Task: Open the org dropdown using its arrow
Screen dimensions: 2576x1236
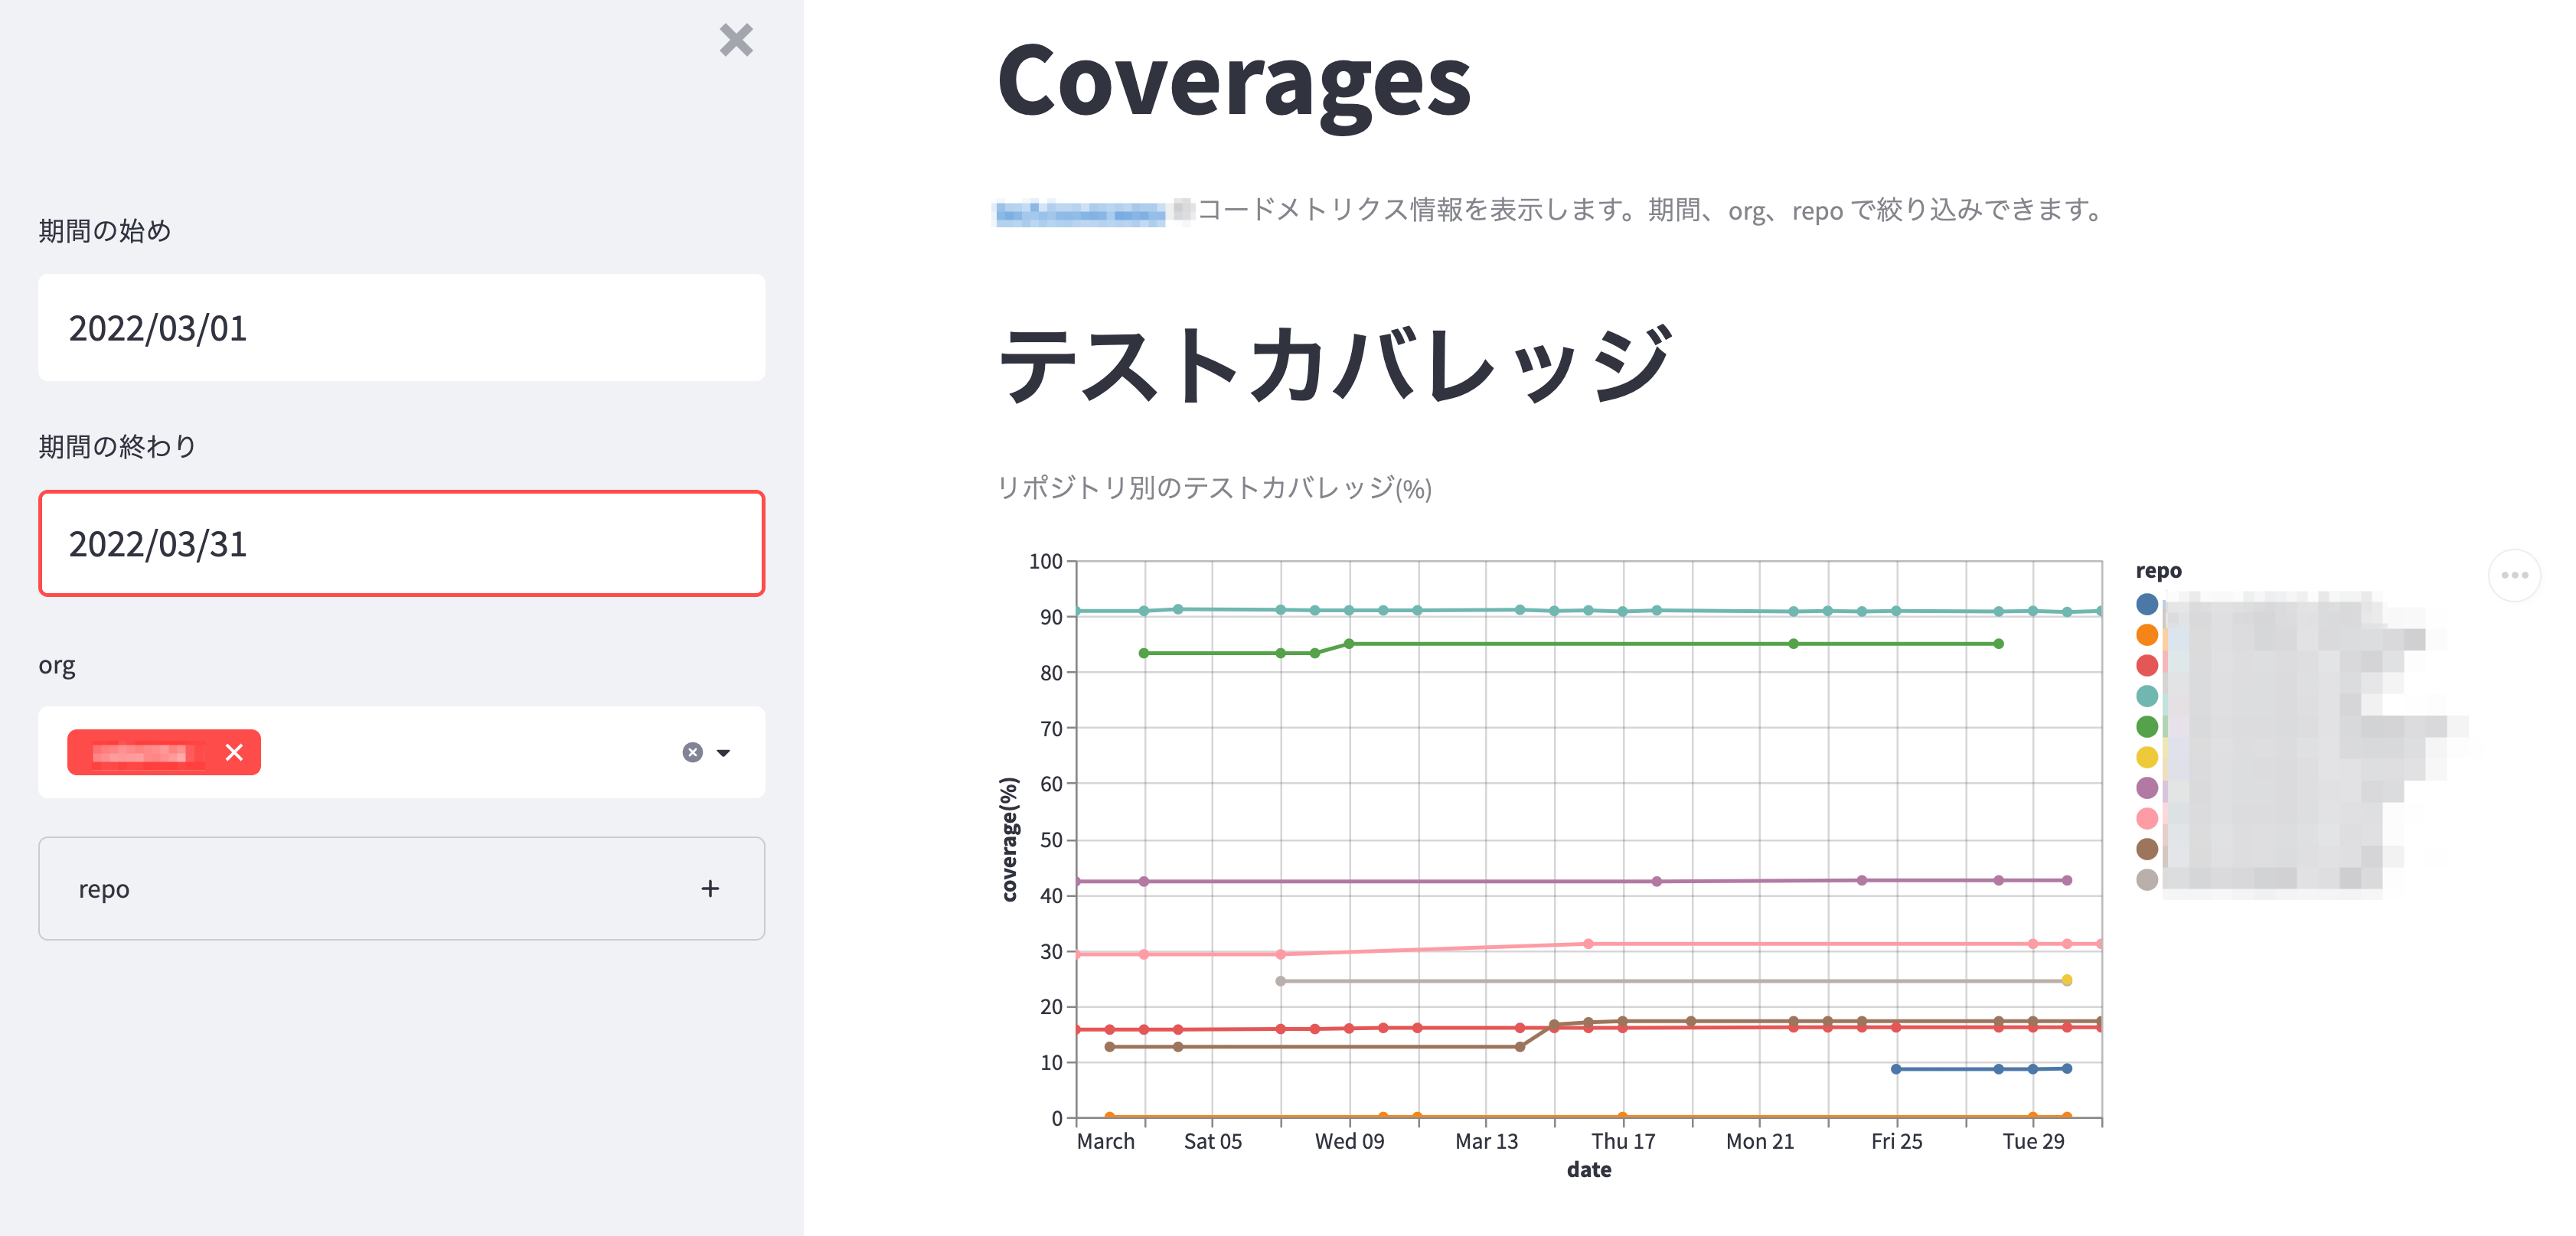Action: 723,752
